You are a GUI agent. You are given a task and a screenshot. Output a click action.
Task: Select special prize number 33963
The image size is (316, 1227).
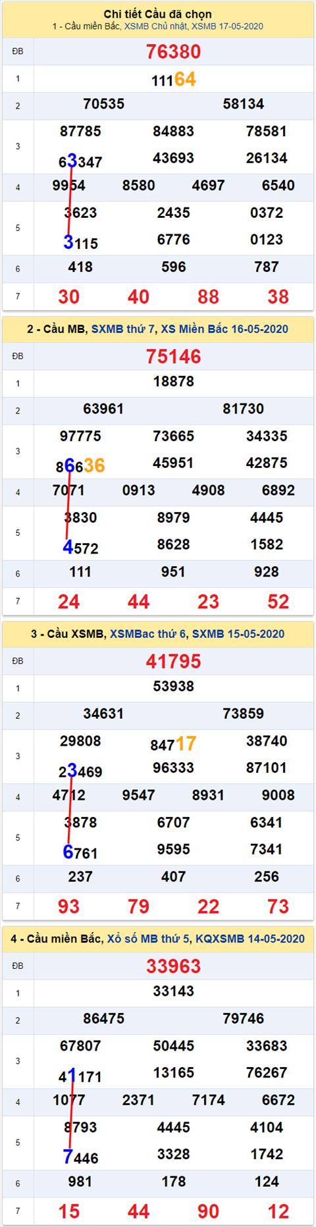(x=173, y=966)
